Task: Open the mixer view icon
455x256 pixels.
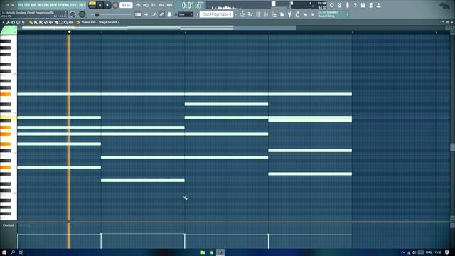Action: tap(266, 14)
